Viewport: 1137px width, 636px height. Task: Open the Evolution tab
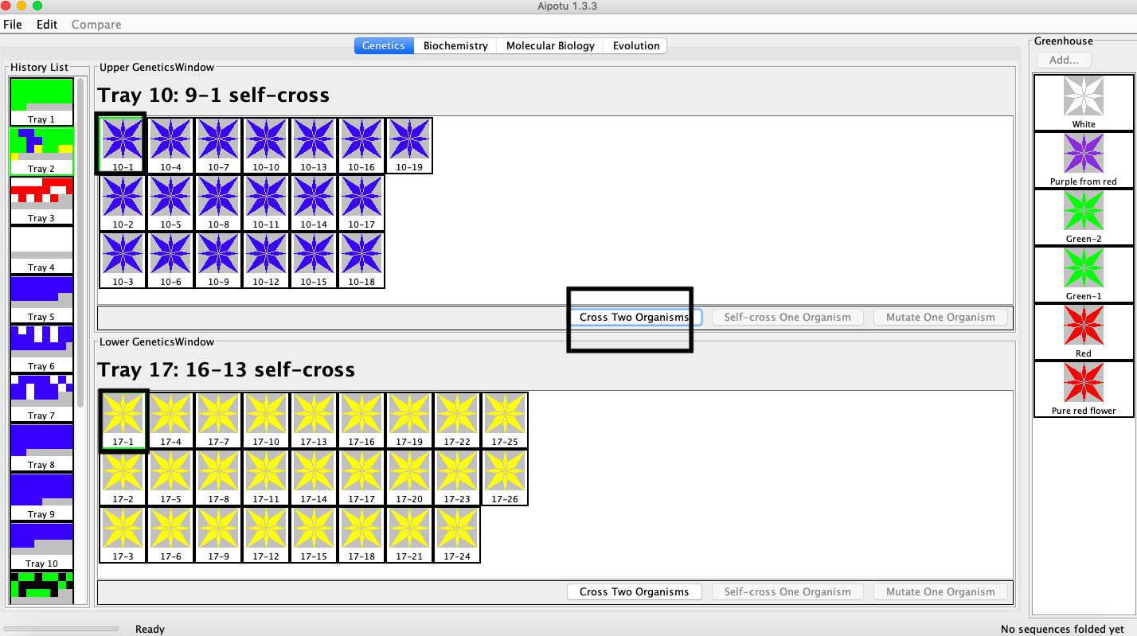[635, 45]
